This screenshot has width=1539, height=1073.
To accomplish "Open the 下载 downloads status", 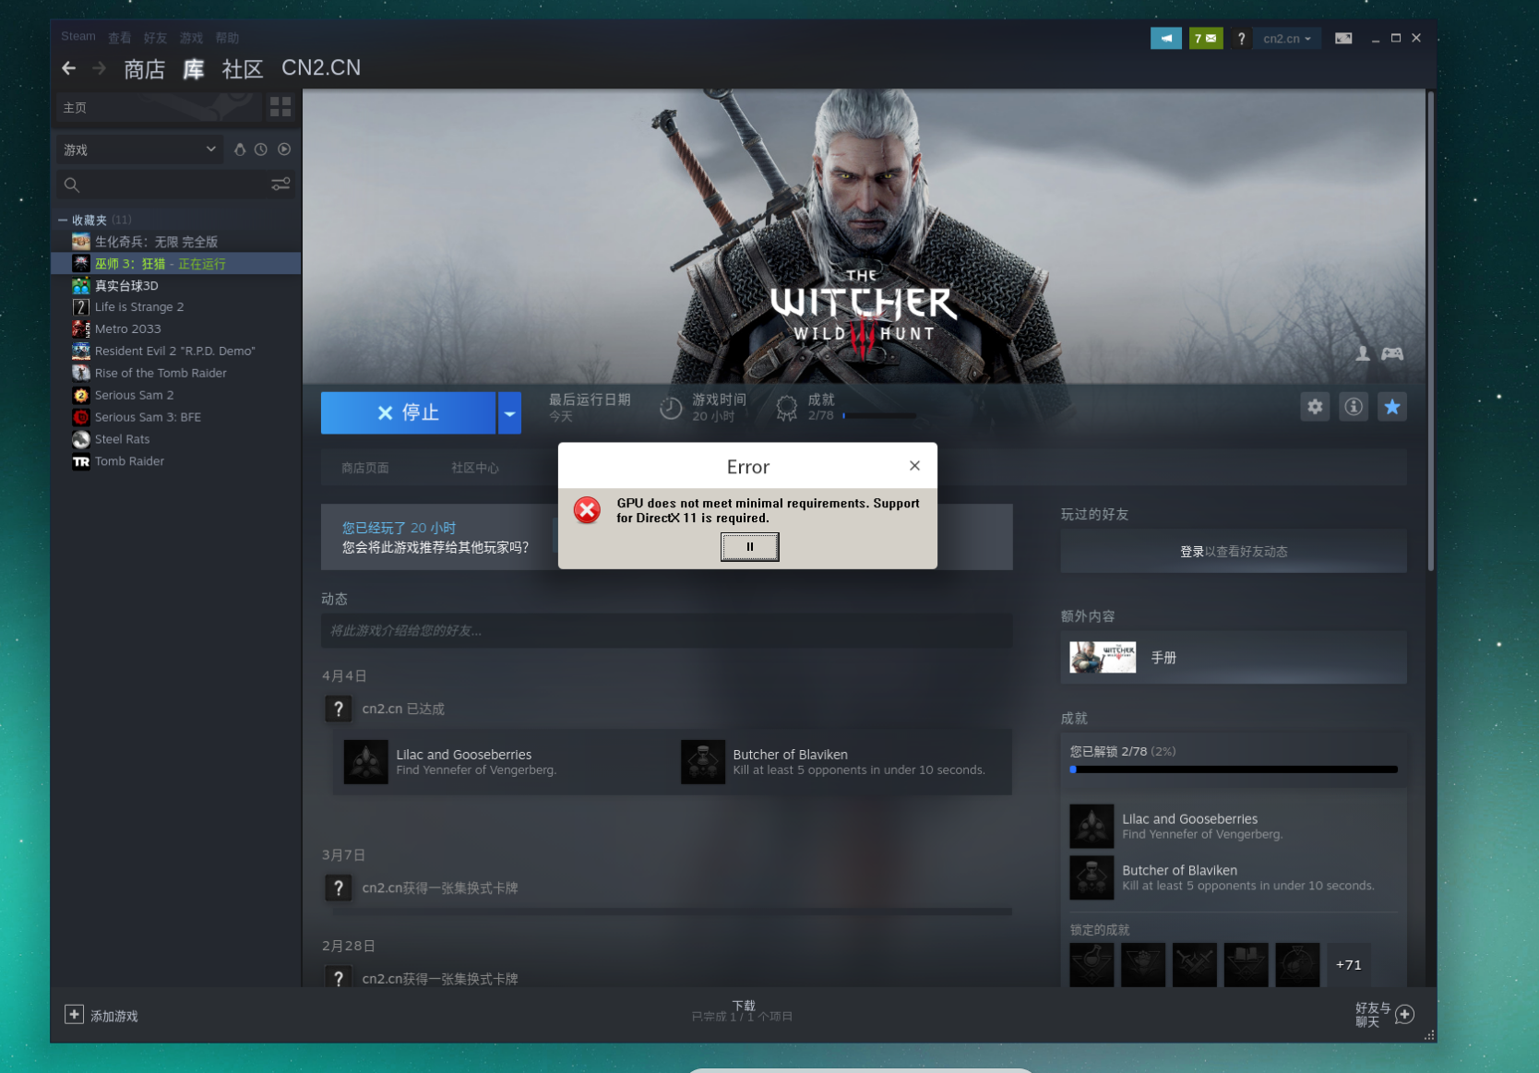I will (x=743, y=1010).
